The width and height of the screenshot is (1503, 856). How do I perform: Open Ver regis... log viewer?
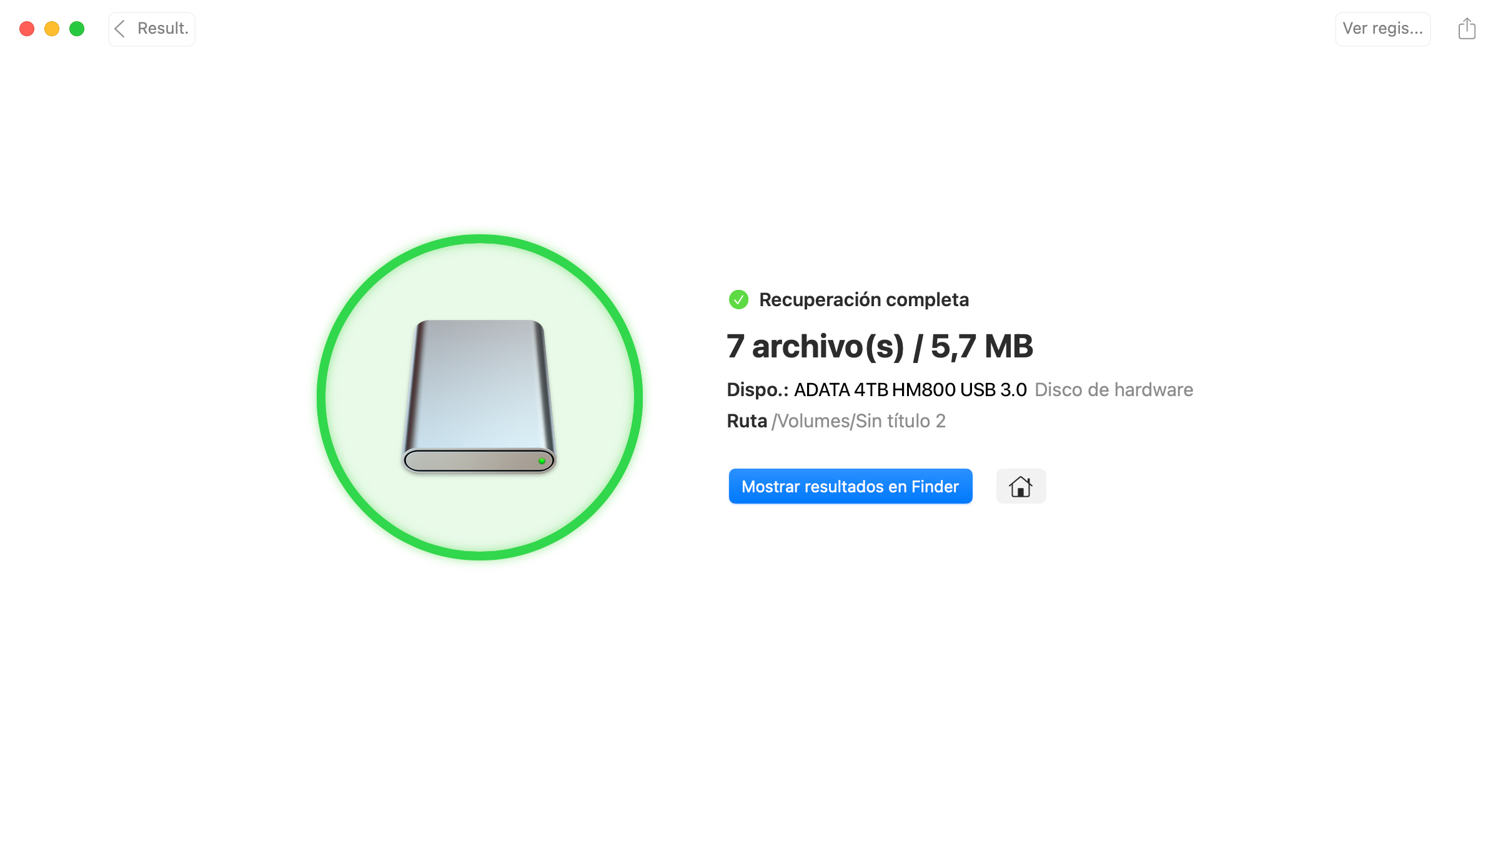[x=1381, y=28]
